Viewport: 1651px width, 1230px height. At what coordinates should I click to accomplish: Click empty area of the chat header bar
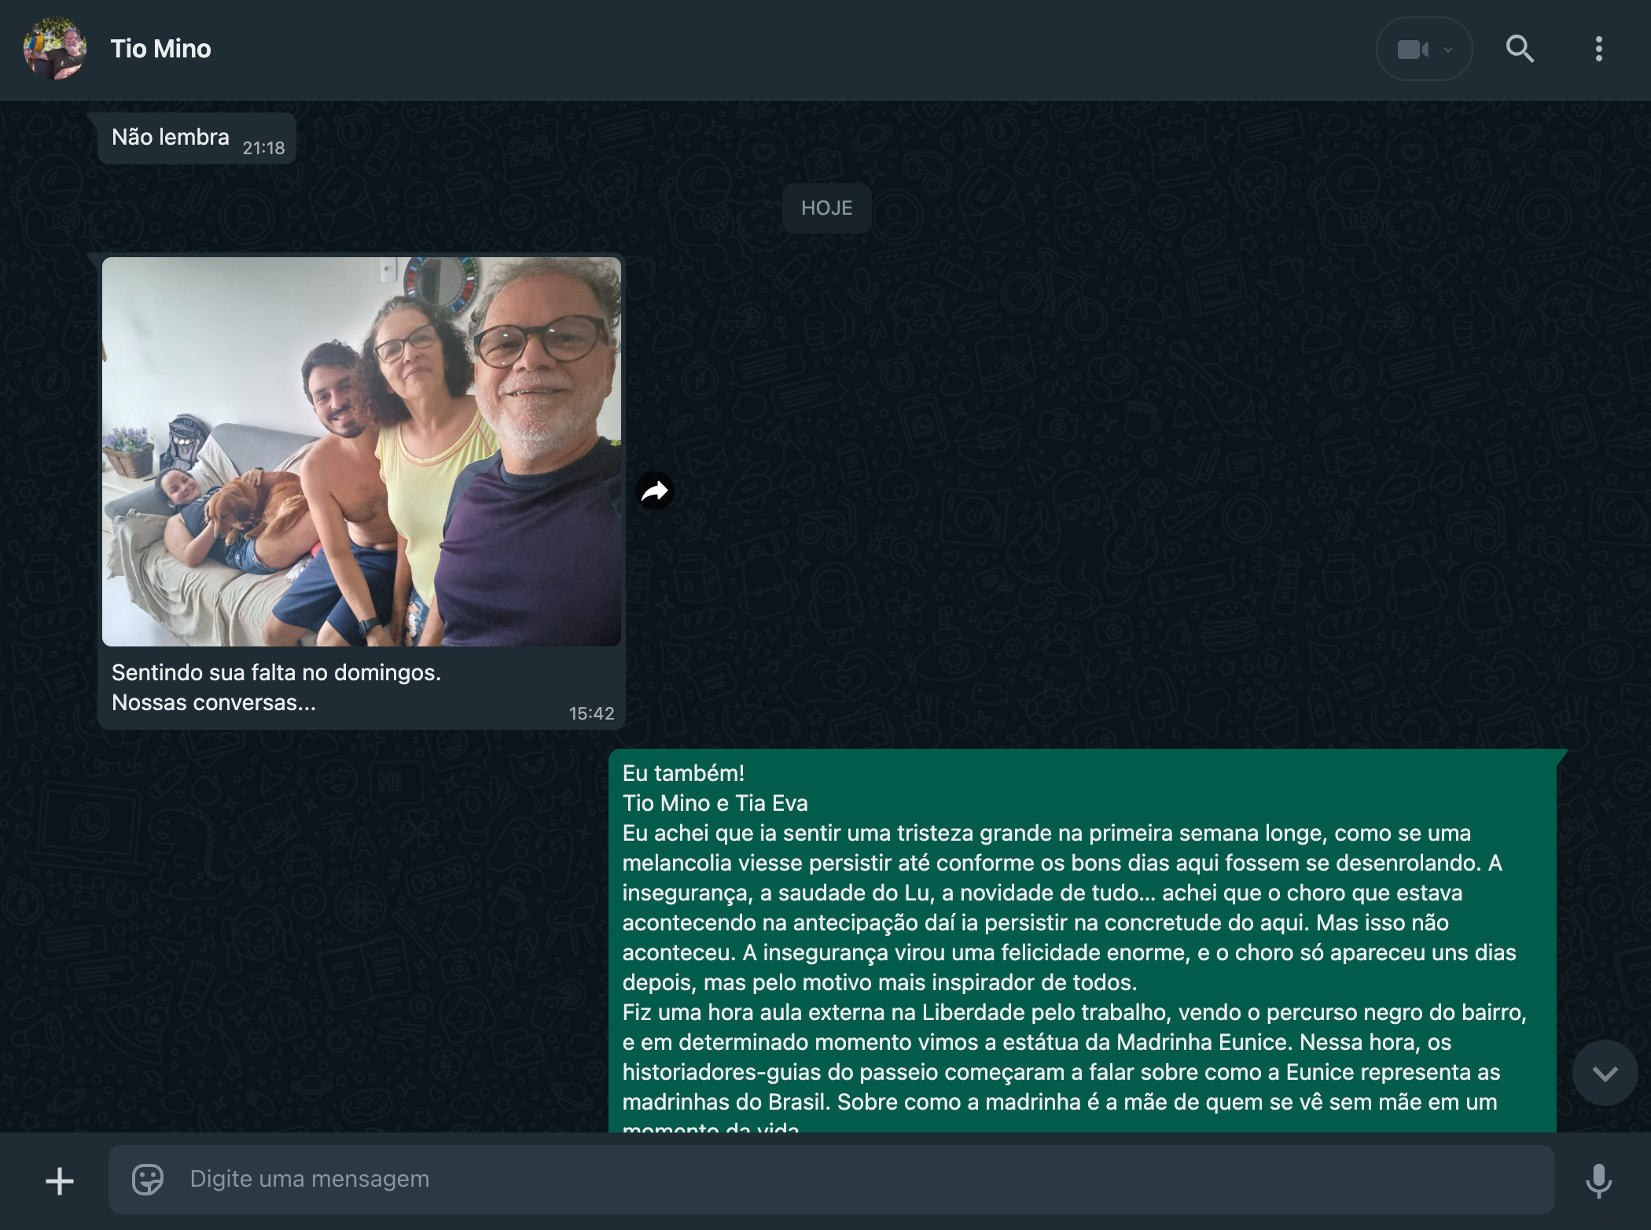click(x=786, y=50)
